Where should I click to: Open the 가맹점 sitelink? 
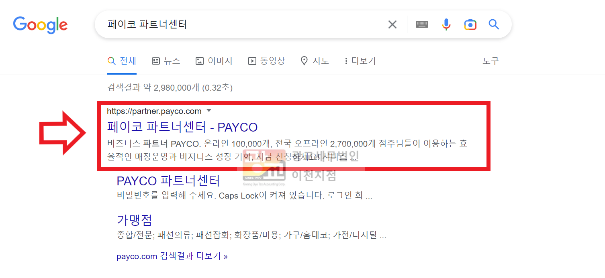coord(135,220)
